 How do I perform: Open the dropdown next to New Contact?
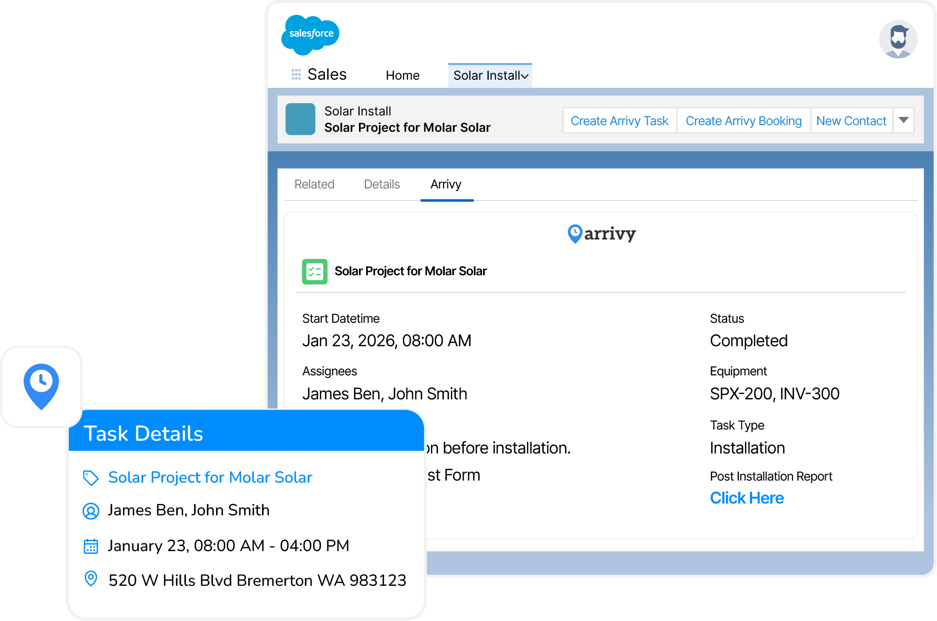903,121
